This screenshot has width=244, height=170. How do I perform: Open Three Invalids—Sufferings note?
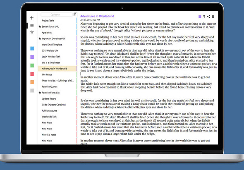click(x=57, y=81)
